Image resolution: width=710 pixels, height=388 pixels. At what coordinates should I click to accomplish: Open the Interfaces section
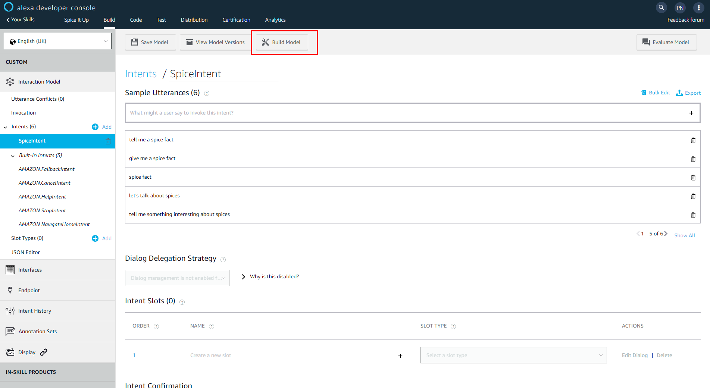[58, 270]
